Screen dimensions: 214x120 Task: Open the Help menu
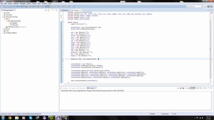coord(50,4)
